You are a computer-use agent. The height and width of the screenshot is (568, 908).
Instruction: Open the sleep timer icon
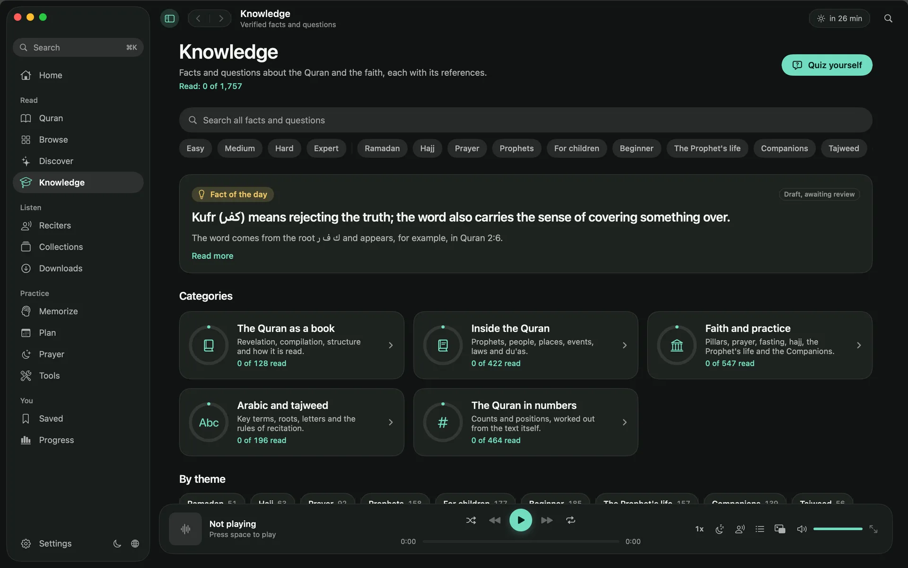click(720, 529)
